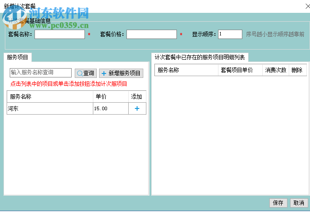This screenshot has height=212, width=310.
Task: Click the 查询 search button
Action: tap(86, 73)
